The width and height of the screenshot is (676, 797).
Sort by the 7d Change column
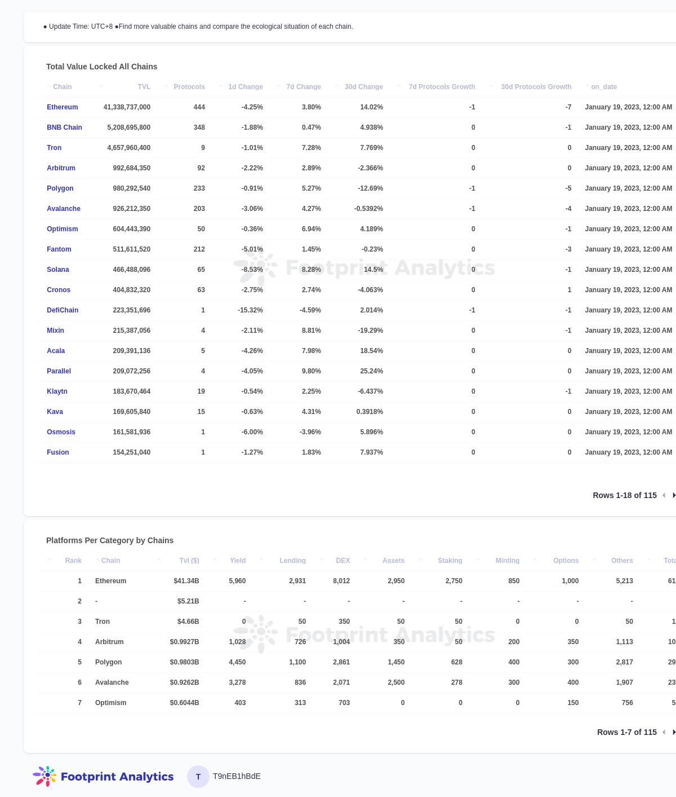click(304, 87)
